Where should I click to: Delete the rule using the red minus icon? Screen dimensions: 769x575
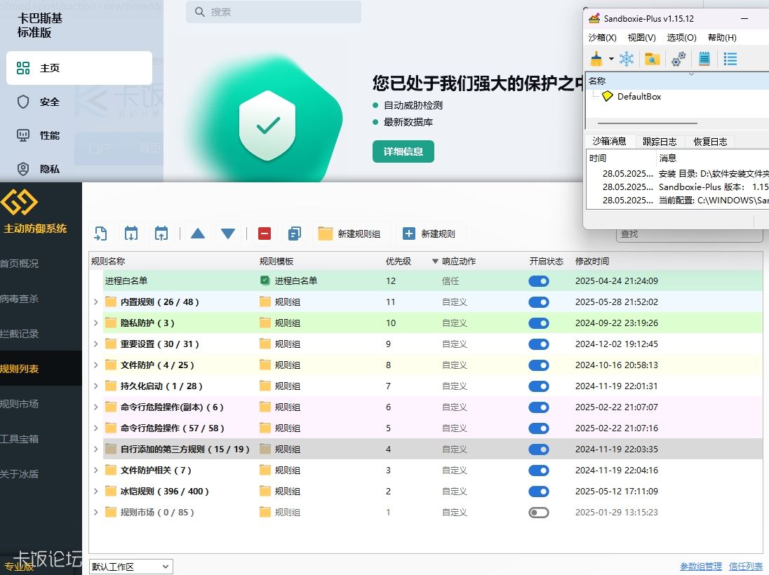coord(265,234)
